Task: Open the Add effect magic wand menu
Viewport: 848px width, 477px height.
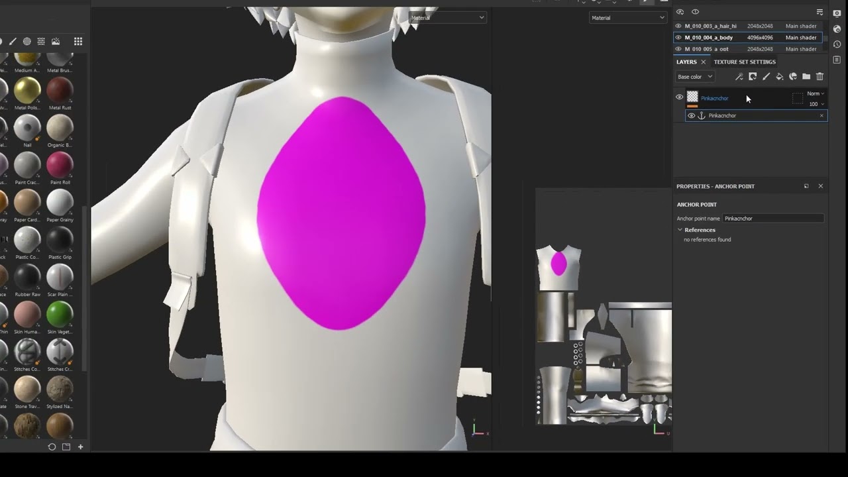Action: click(x=739, y=77)
